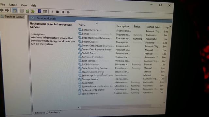Sort by the Log column header
Viewport: 209px width, 117px height.
(167, 27)
